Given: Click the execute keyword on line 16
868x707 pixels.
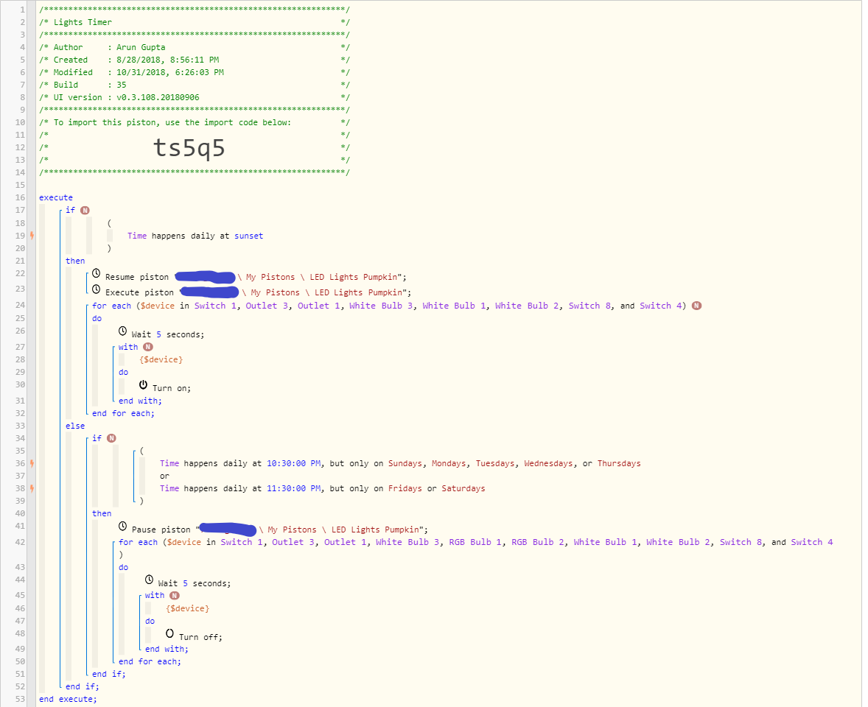Looking at the screenshot, I should point(56,197).
